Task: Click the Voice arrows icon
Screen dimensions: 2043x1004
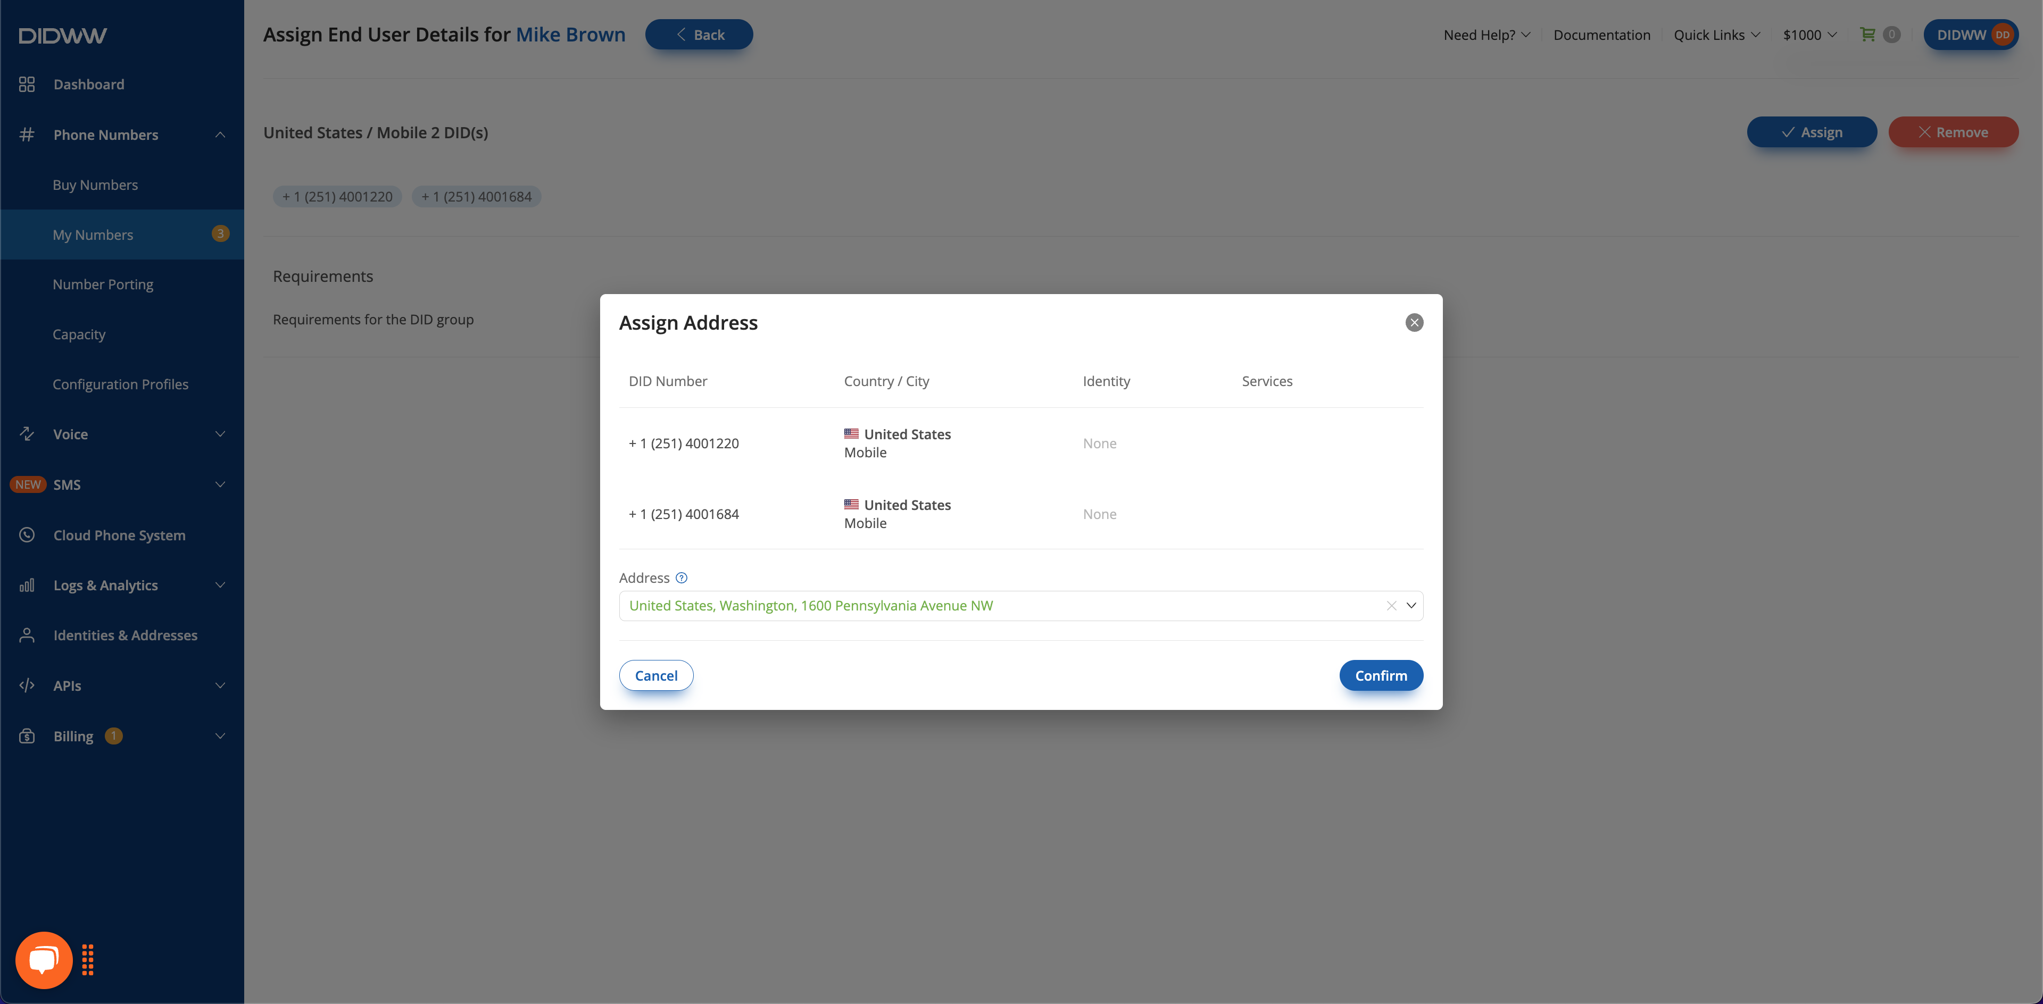Action: click(x=27, y=434)
